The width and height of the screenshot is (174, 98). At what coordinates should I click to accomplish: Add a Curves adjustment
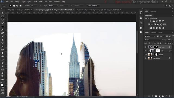[x=157, y=21]
